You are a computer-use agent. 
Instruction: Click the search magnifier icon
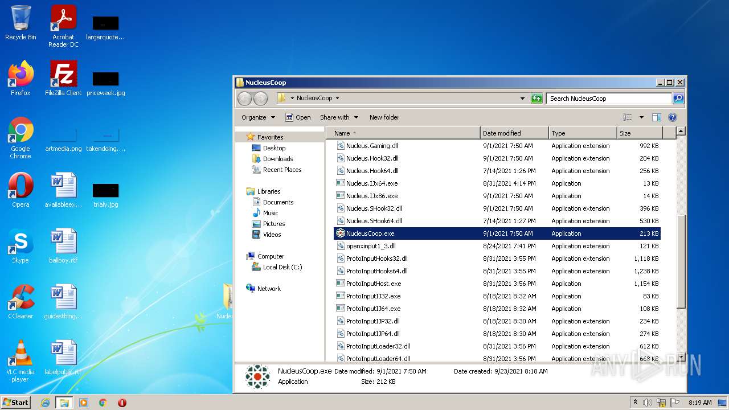(x=678, y=99)
